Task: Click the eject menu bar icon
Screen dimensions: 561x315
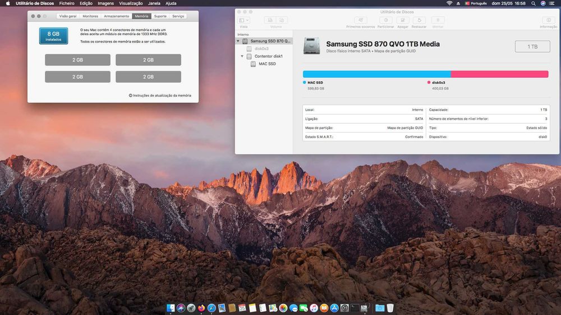Action: pos(458,3)
